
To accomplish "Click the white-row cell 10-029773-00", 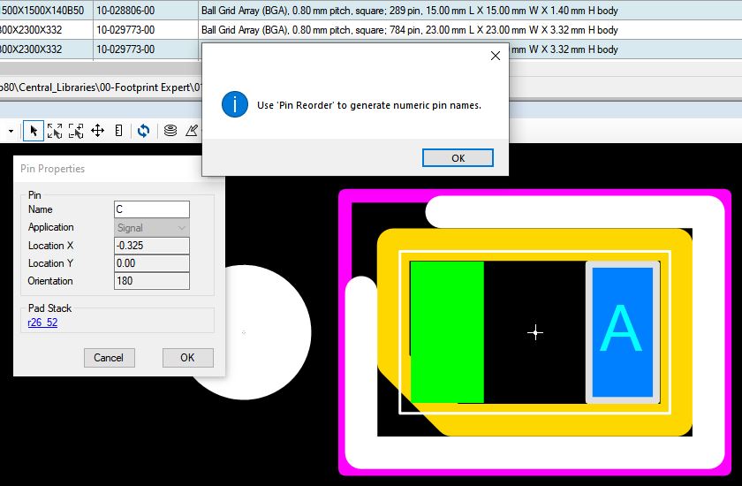I will coord(125,30).
